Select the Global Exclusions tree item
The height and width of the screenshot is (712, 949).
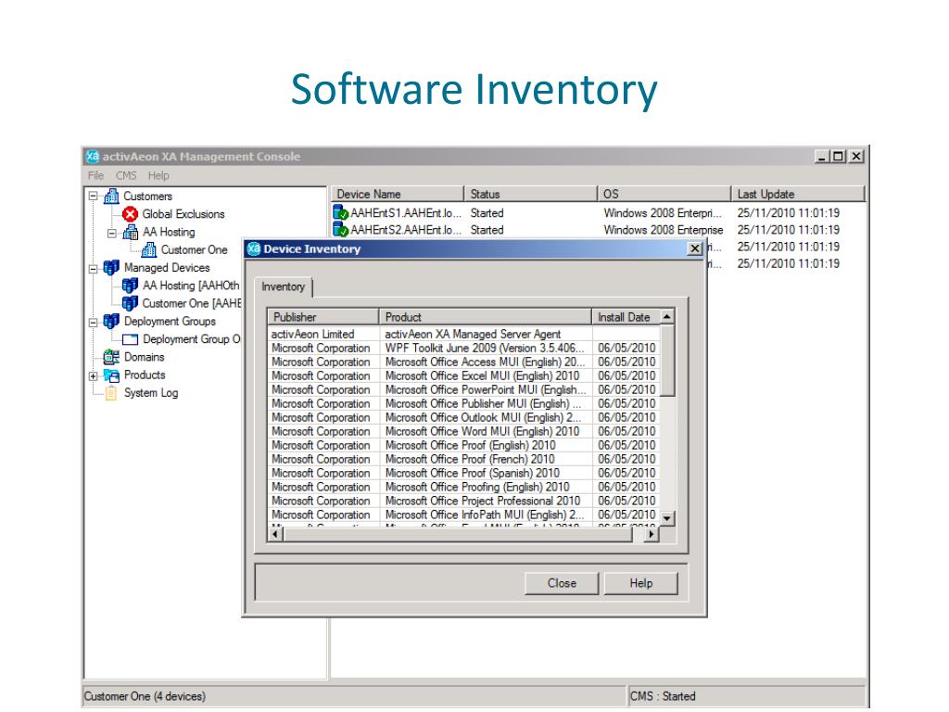183,214
